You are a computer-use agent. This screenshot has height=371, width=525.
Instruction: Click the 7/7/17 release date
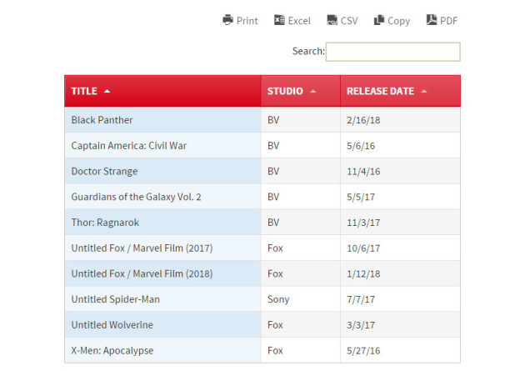[361, 299]
